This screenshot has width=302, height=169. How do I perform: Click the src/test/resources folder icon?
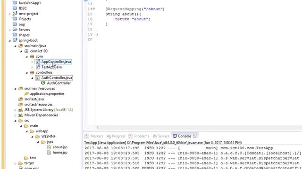[x=20, y=104]
